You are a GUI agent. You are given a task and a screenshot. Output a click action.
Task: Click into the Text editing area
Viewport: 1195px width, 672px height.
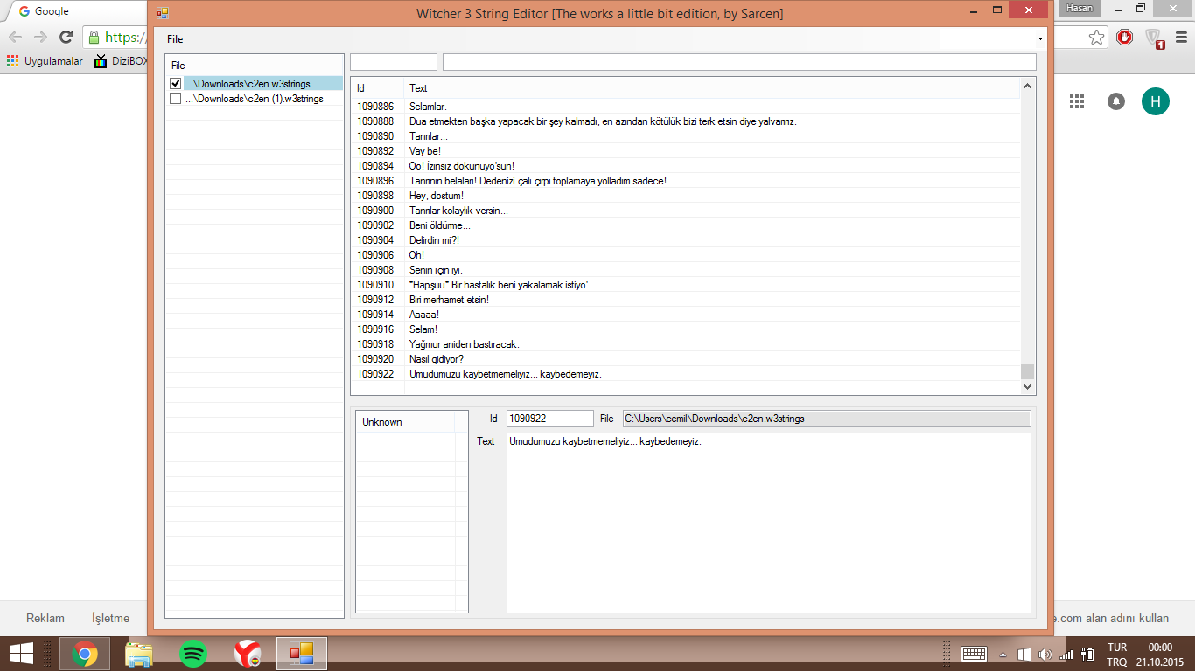[769, 523]
